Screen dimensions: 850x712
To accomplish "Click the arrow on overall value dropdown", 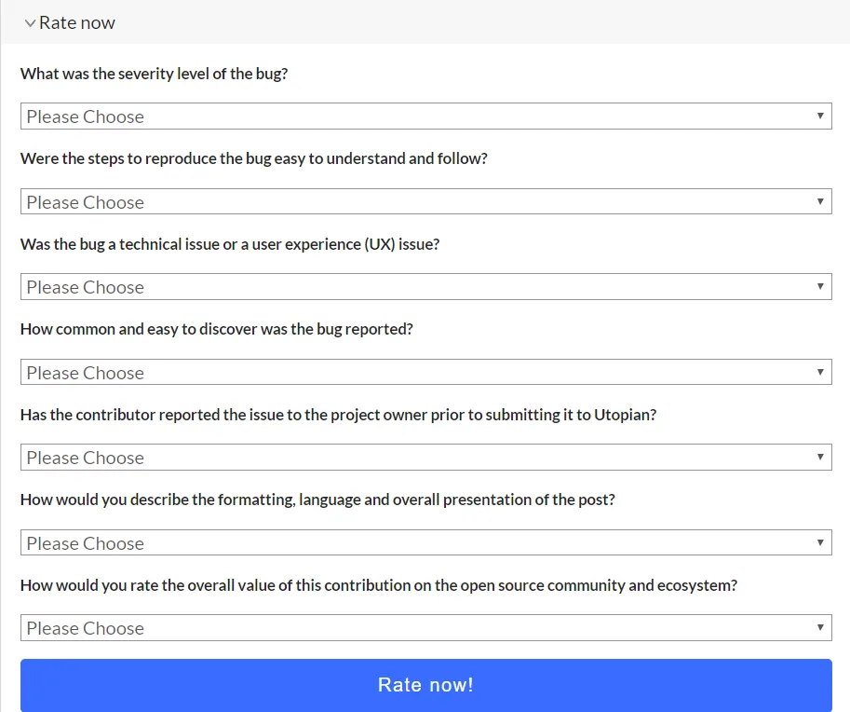I will click(x=820, y=628).
